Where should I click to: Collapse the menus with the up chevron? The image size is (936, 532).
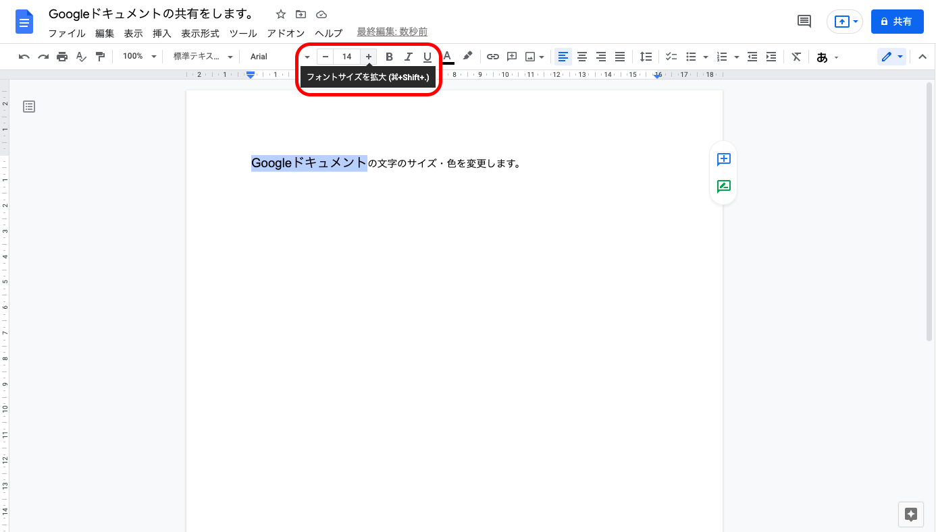click(922, 57)
